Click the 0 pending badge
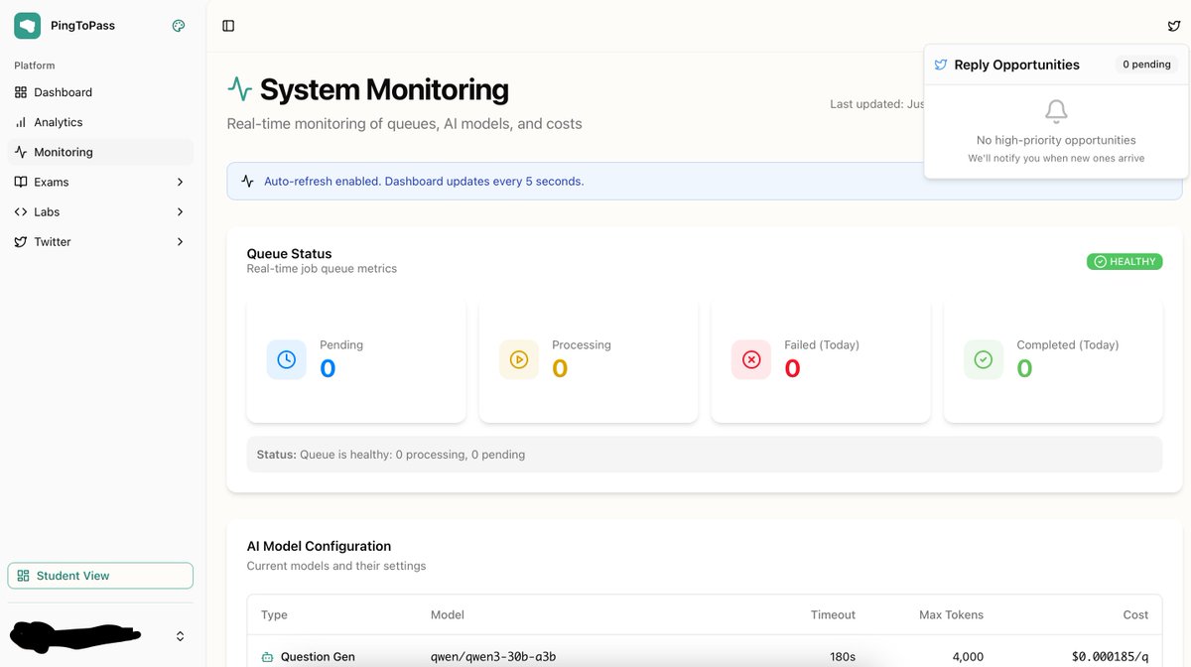Image resolution: width=1191 pixels, height=667 pixels. point(1146,65)
